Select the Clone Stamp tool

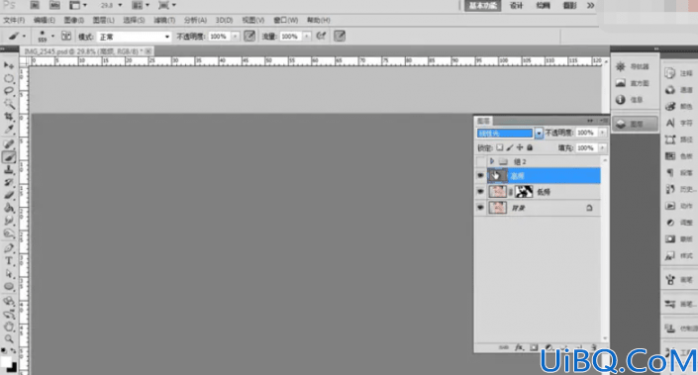point(9,170)
